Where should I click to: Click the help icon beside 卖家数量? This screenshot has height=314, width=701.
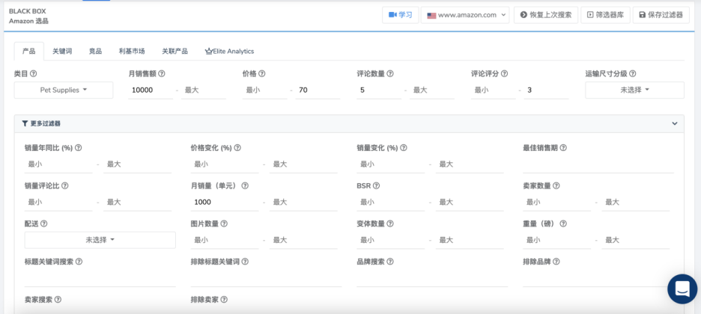click(556, 185)
